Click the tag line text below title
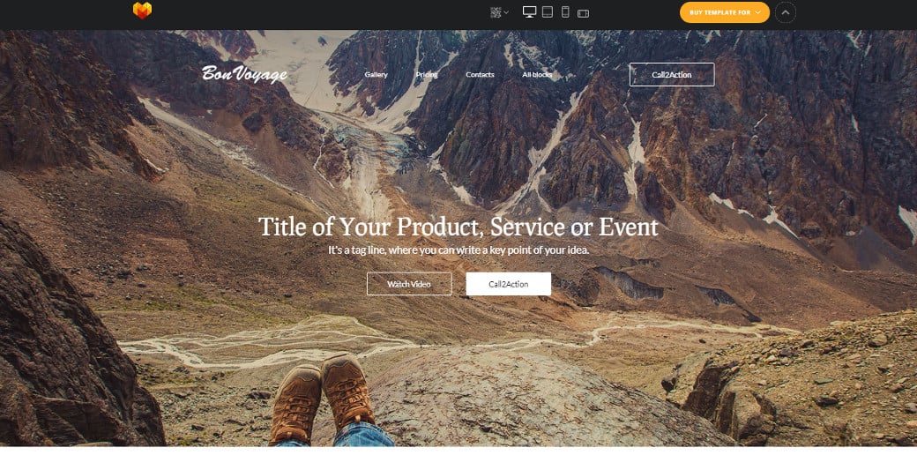The image size is (917, 455). tap(458, 250)
